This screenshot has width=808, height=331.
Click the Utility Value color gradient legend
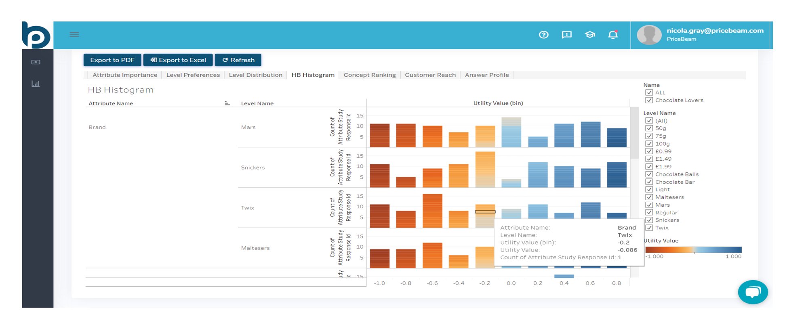[x=693, y=249]
